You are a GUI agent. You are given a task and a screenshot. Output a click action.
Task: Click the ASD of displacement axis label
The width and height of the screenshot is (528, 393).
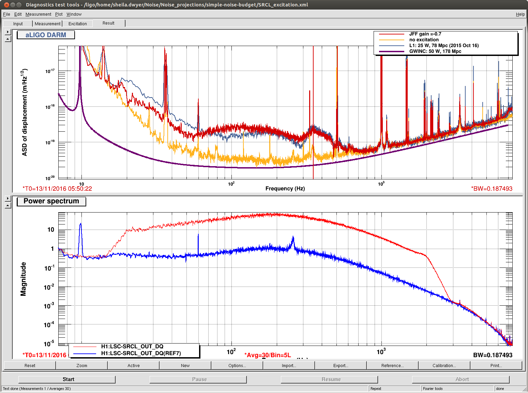(24, 112)
